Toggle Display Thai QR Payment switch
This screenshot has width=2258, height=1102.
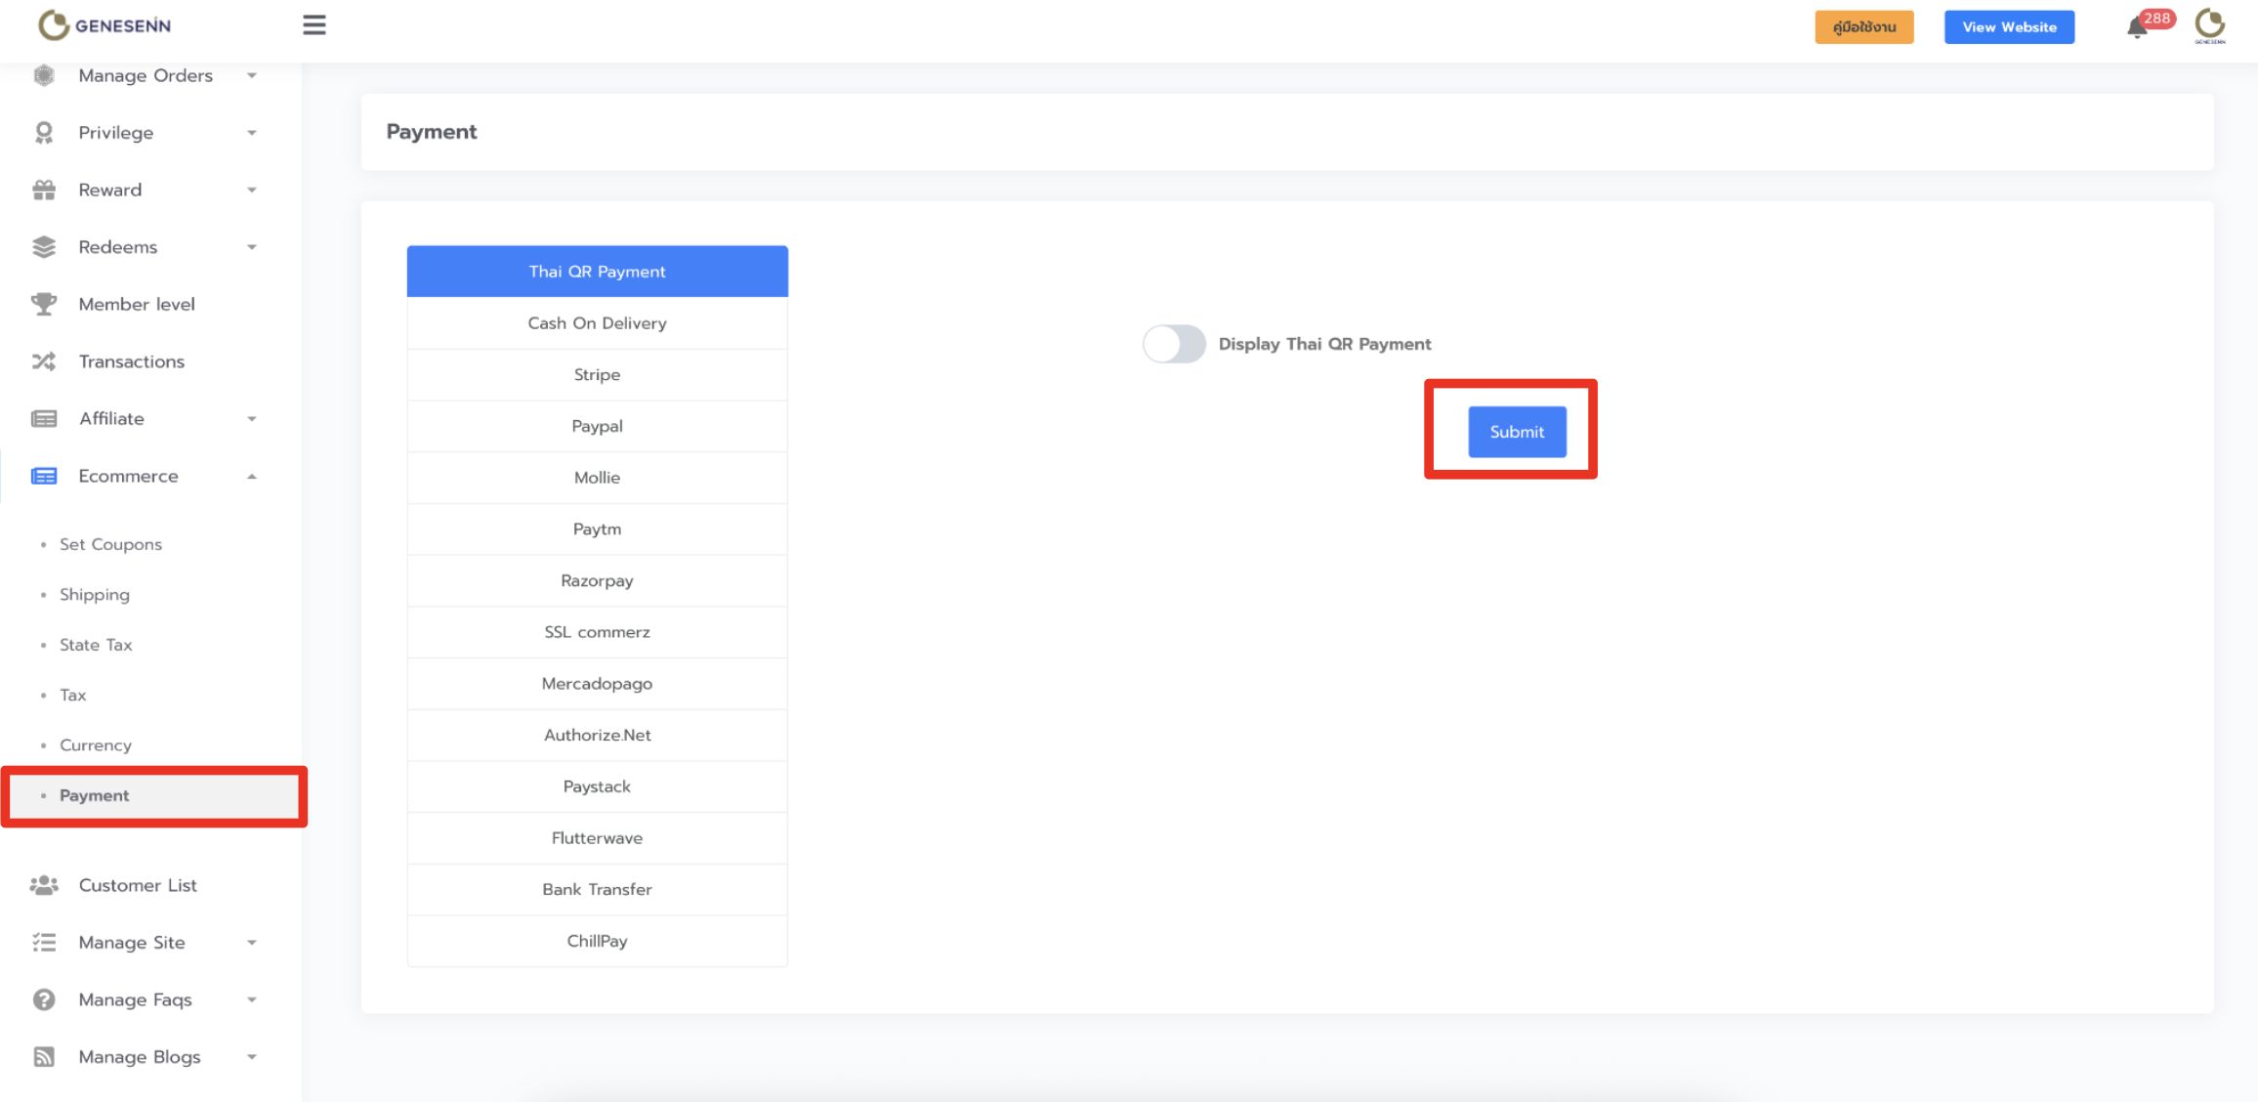[1174, 344]
